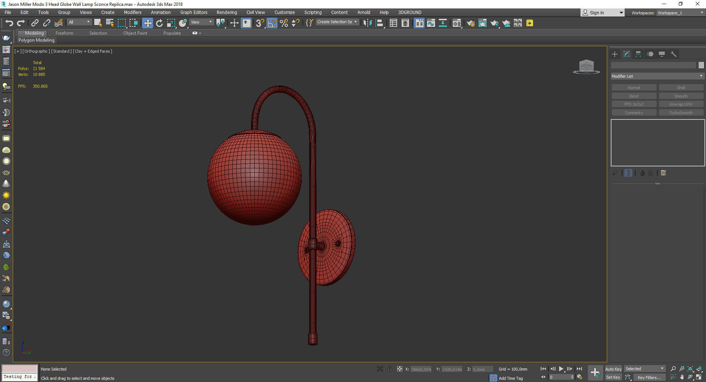Click the Mirror tool icon
The height and width of the screenshot is (382, 706).
coord(367,23)
